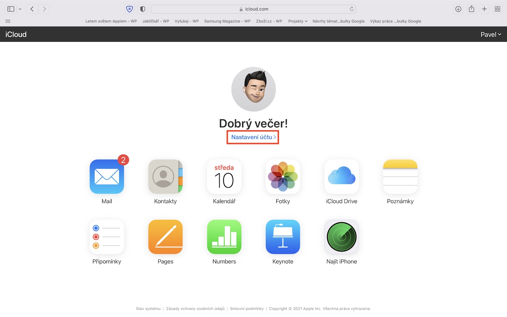
Task: Open bookmark Samsung Magazine - WP
Action: [x=227, y=21]
